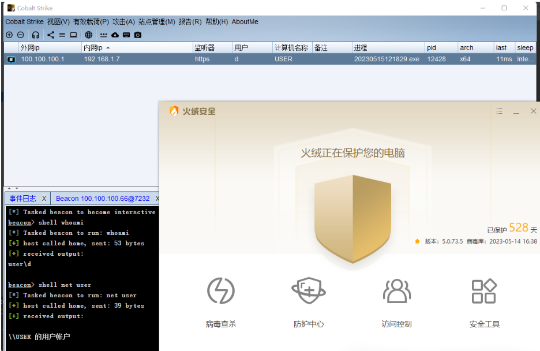Open the 站点管理(M) menu
540x351 pixels.
(157, 22)
